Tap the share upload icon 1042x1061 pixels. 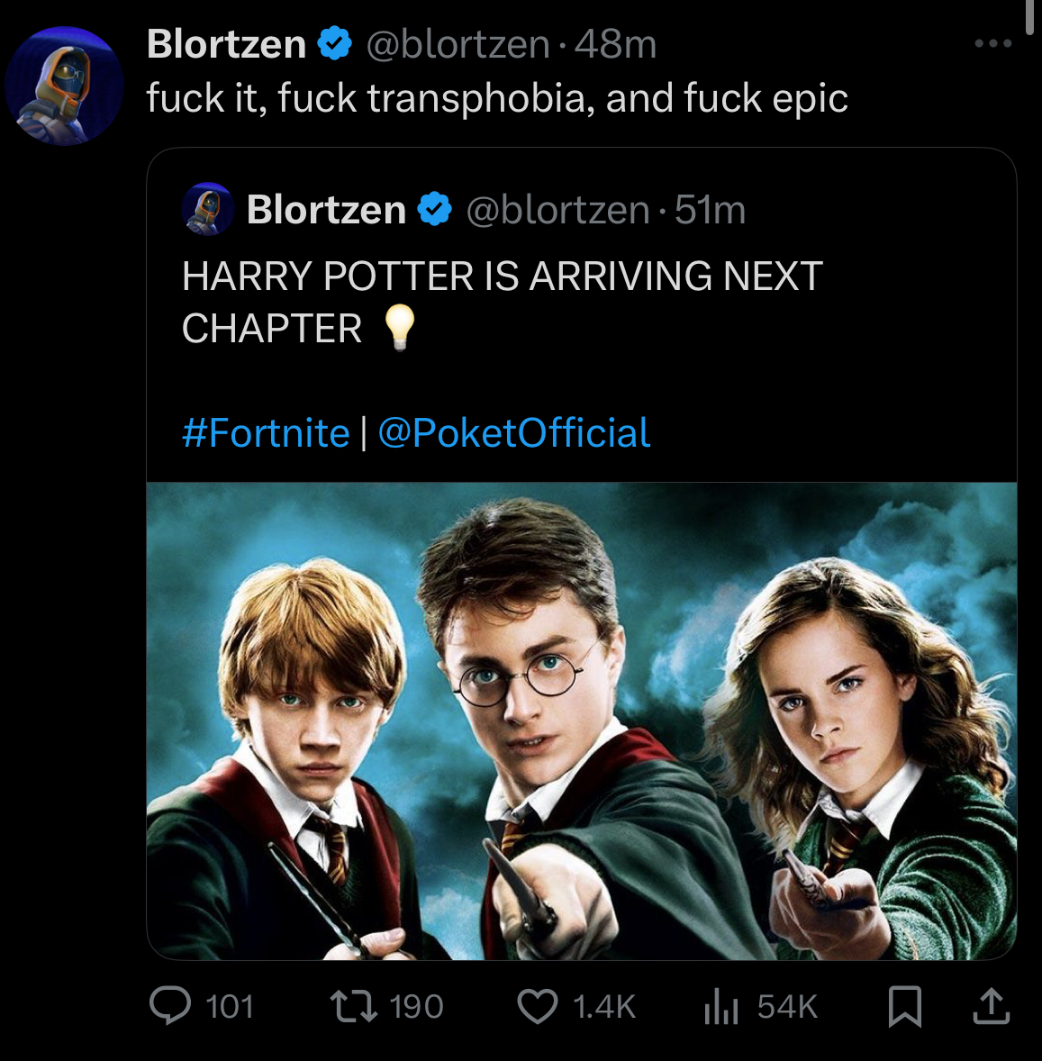[x=992, y=1006]
